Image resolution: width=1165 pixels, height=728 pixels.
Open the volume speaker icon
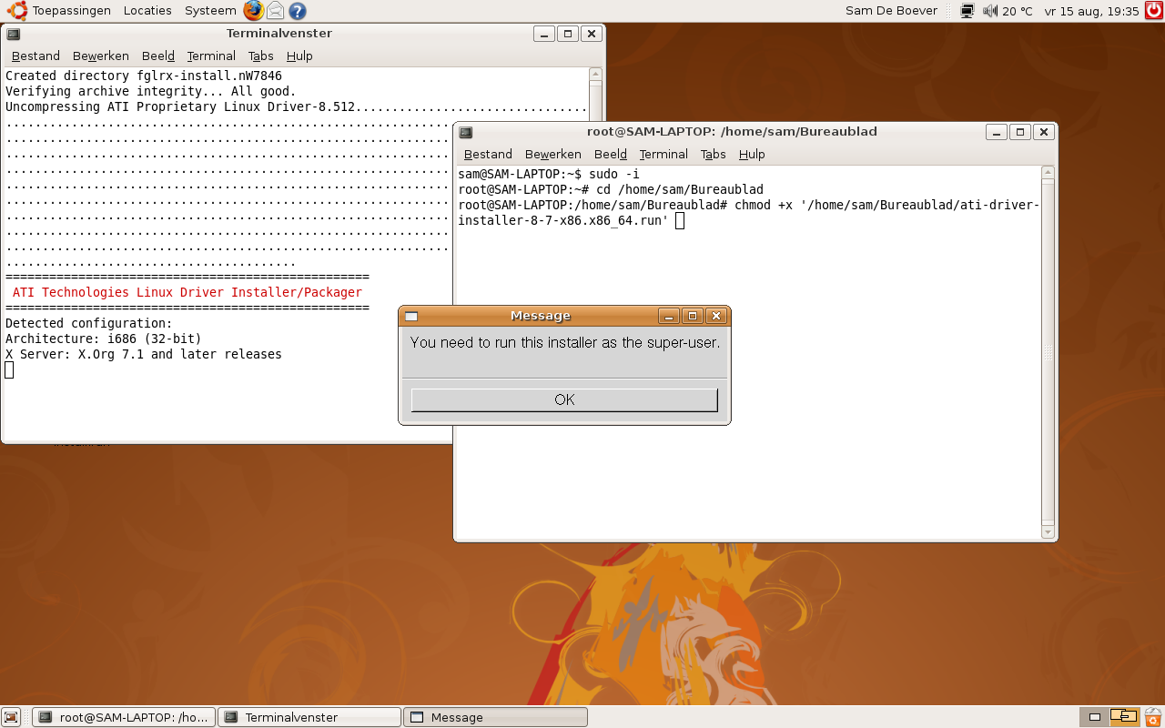pyautogui.click(x=990, y=11)
